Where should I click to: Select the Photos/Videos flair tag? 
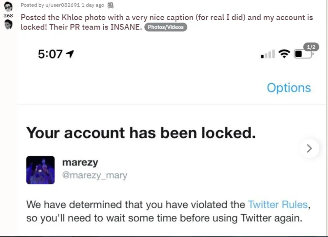166,27
